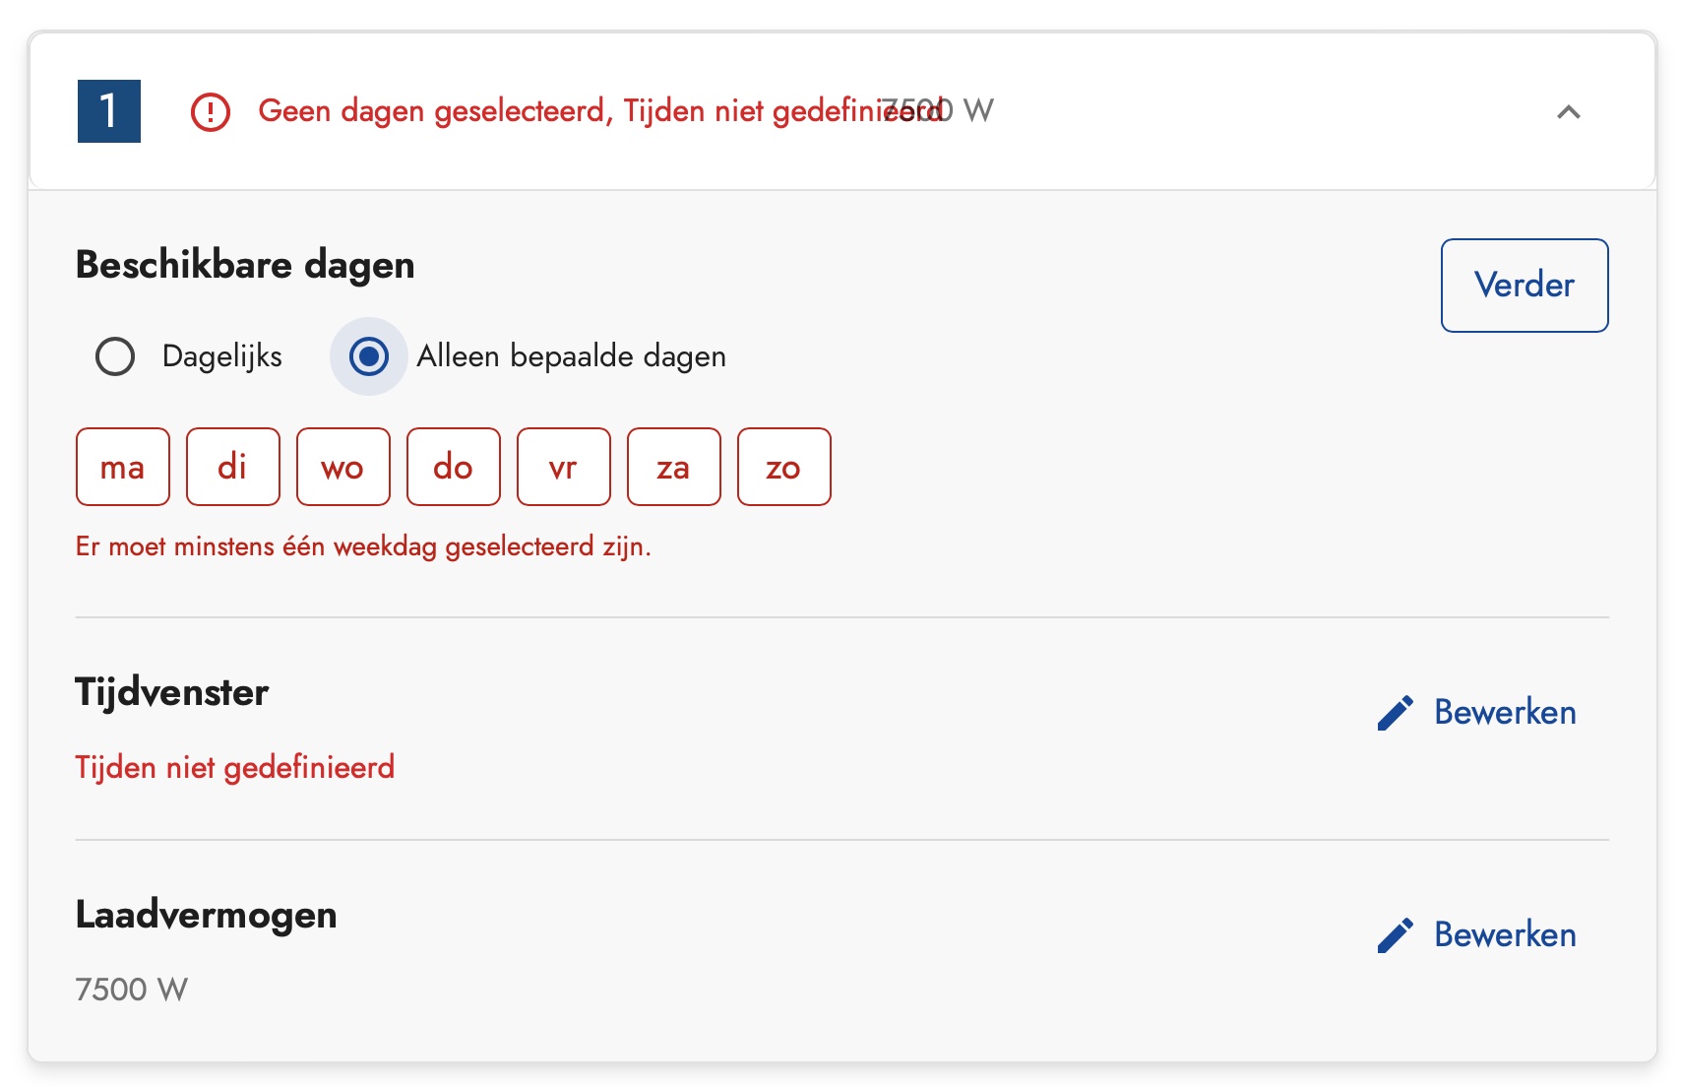Collapse the schedule card with the chevron
The height and width of the screenshot is (1087, 1681).
[x=1569, y=112]
